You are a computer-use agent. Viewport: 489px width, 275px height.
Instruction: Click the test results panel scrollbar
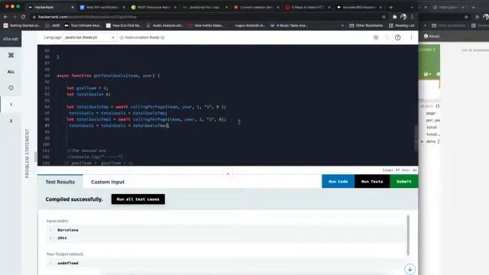point(408,235)
